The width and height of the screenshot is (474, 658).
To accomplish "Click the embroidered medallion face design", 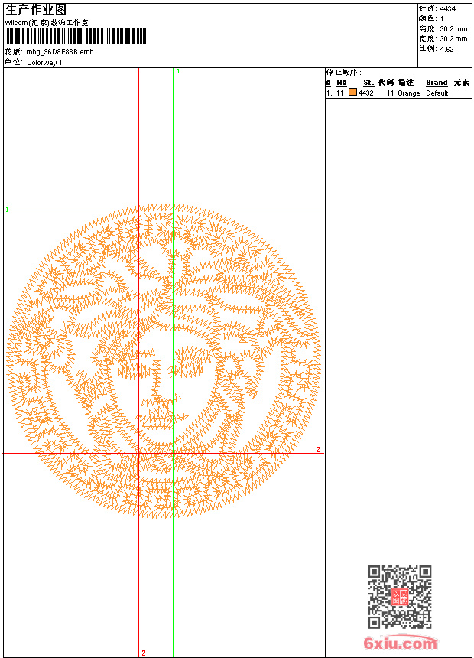I will tap(164, 361).
